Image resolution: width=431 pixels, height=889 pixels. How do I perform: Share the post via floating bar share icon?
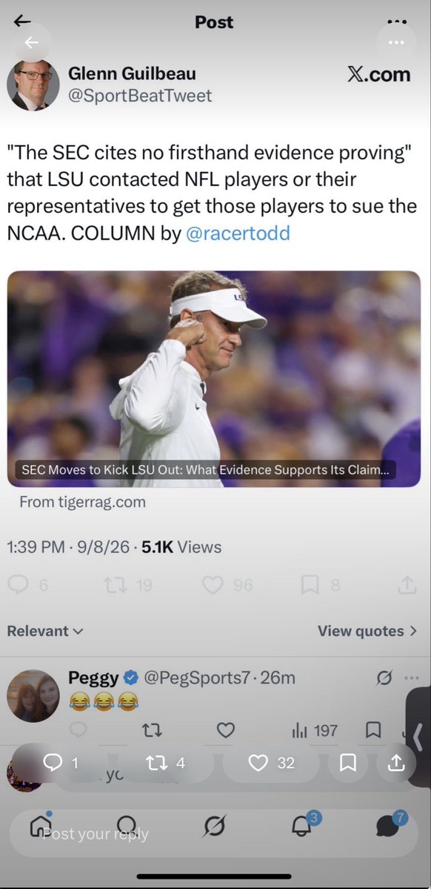396,763
